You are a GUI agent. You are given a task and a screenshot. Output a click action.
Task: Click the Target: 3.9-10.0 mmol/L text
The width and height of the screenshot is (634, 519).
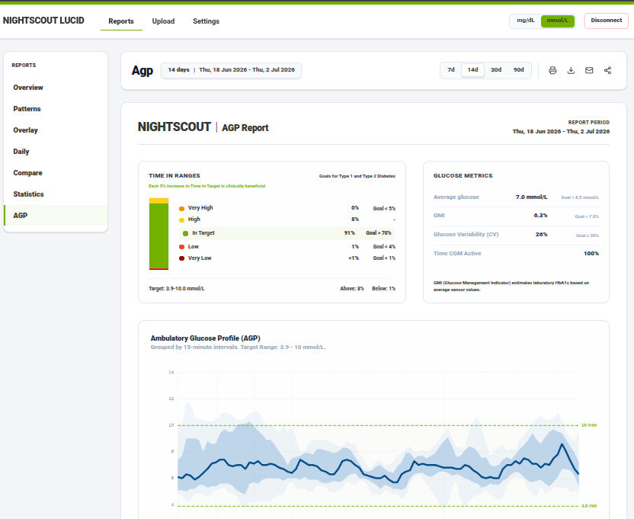coord(177,288)
